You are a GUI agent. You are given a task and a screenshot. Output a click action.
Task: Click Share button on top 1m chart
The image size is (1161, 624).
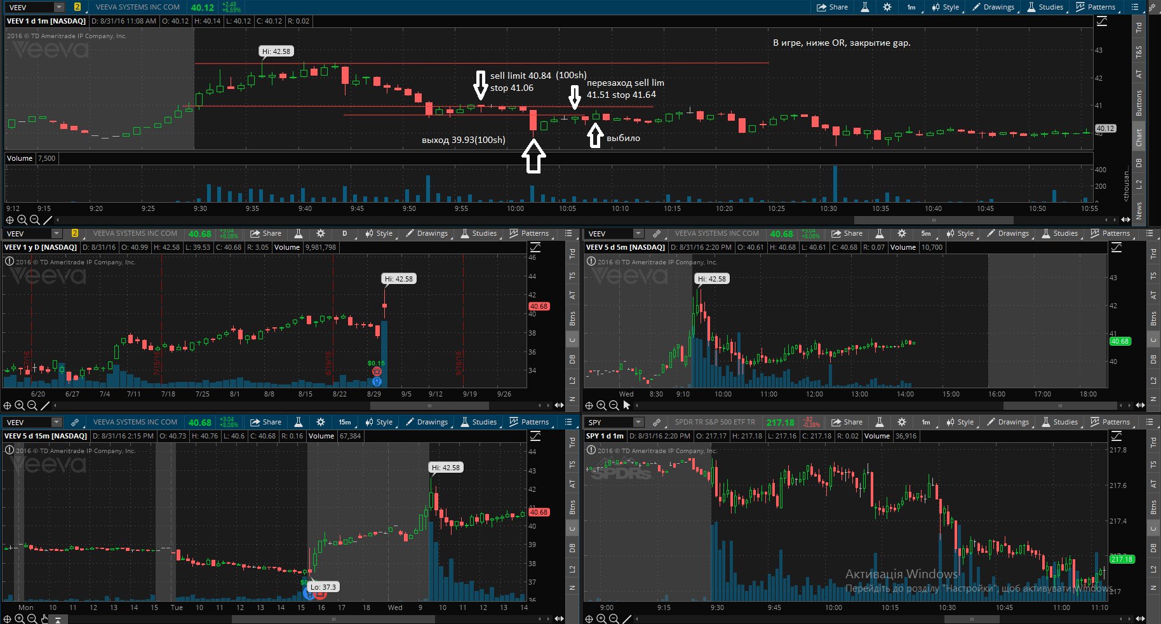[832, 7]
